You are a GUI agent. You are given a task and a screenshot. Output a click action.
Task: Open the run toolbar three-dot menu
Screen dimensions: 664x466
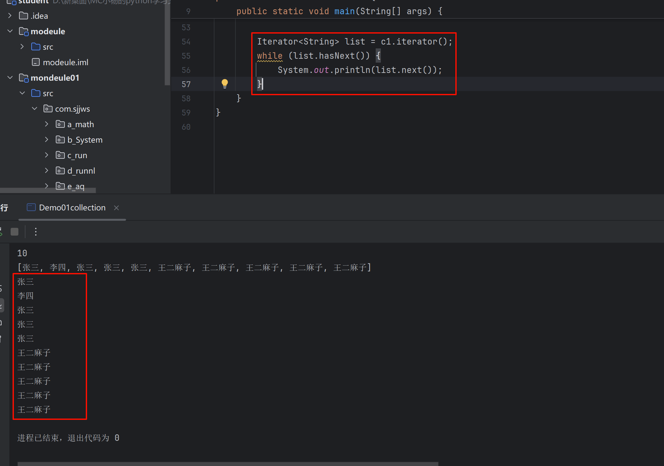(36, 232)
